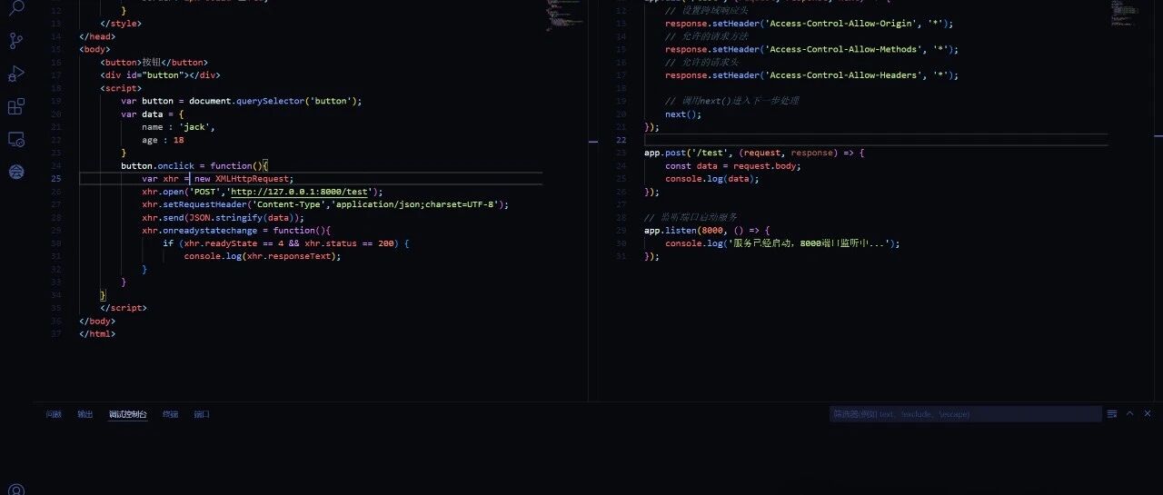Open the Source Control view
The height and width of the screenshot is (495, 1163).
[x=15, y=40]
